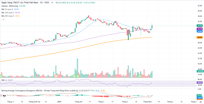
Task: Click the 19 date label after Tháng Năm
Action: 159,102
